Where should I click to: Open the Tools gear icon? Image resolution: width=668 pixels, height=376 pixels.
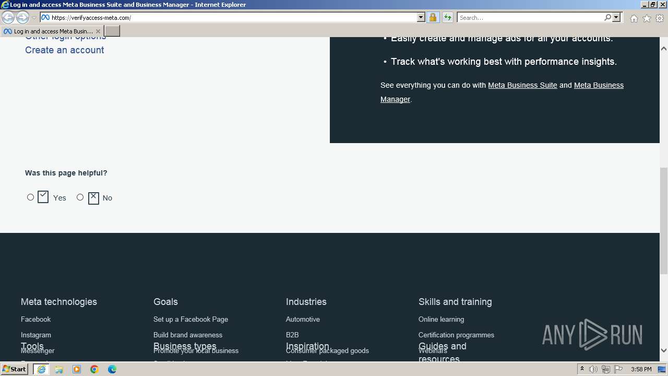click(x=660, y=18)
